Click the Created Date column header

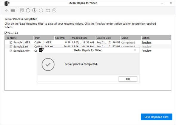[x=108, y=38]
